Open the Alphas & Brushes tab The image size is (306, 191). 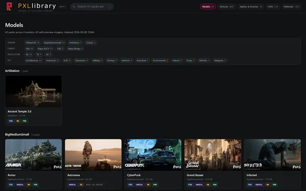251,7
